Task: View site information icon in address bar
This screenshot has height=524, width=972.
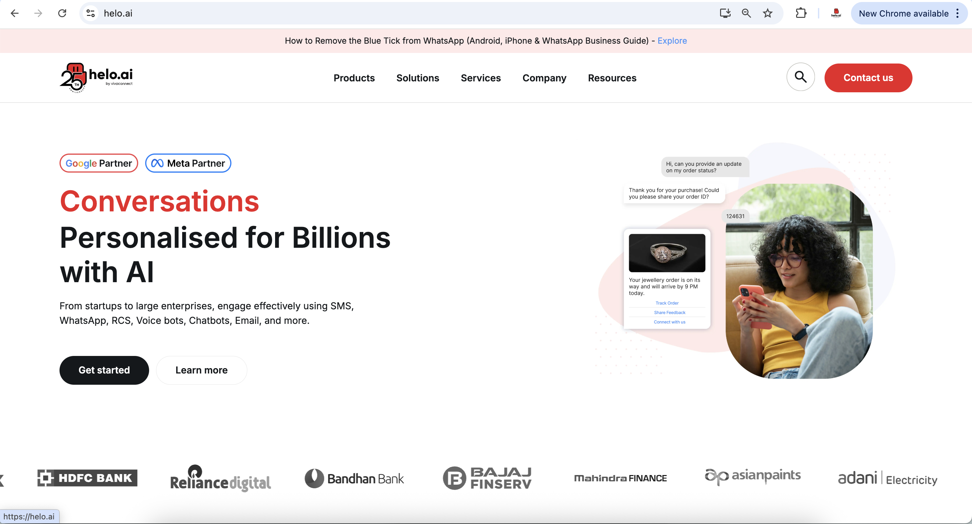Action: (x=91, y=14)
